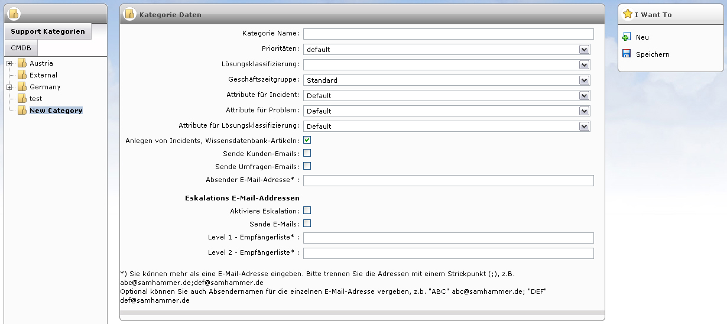This screenshot has height=324, width=727.
Task: Click the test folder icon
Action: [22, 99]
